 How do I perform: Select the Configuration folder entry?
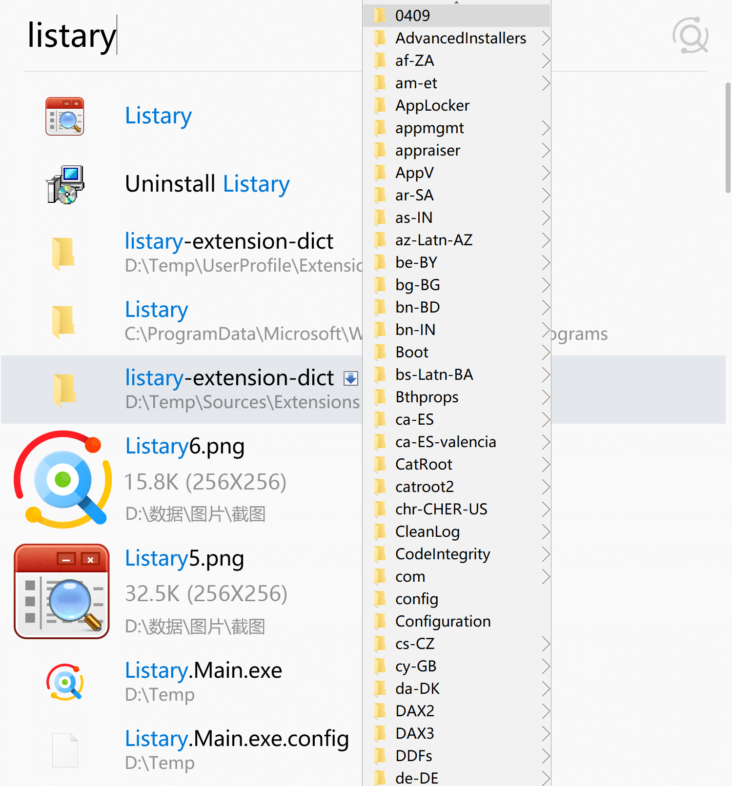pos(457,621)
